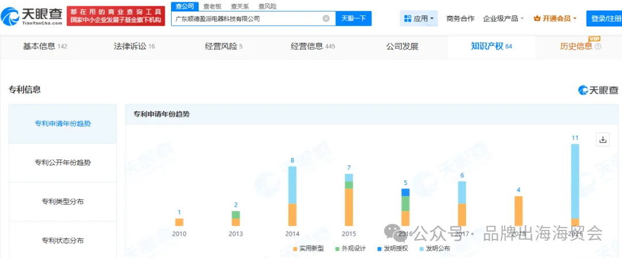
Task: Click the light blue segment of the 2017 bar
Action: point(462,192)
